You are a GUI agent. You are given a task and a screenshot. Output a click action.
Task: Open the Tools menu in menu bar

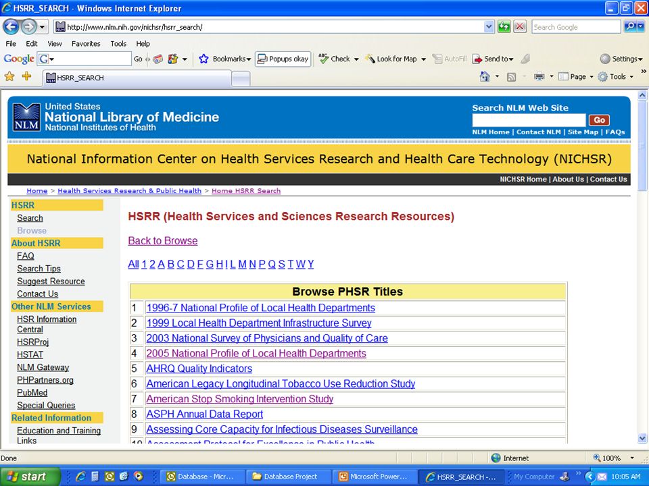pyautogui.click(x=118, y=43)
